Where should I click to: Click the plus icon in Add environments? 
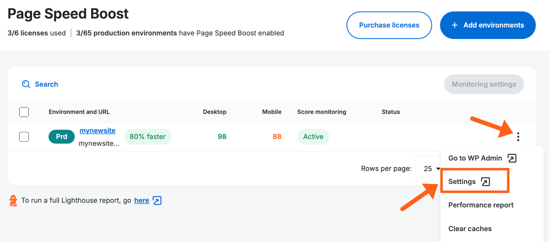tap(455, 25)
